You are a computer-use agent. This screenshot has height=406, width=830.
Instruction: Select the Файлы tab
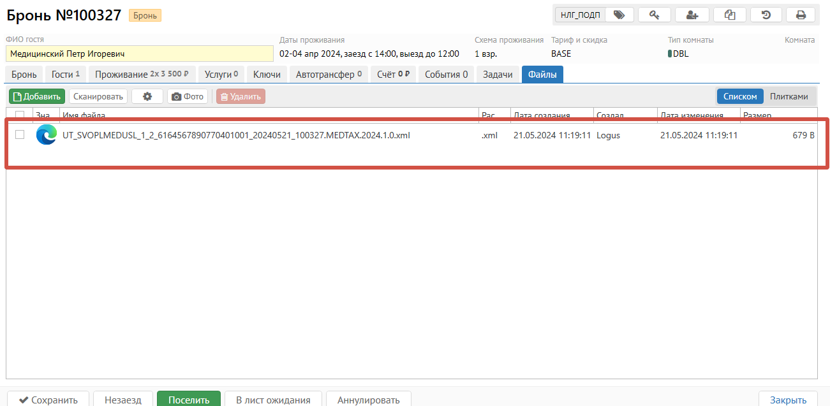[542, 75]
